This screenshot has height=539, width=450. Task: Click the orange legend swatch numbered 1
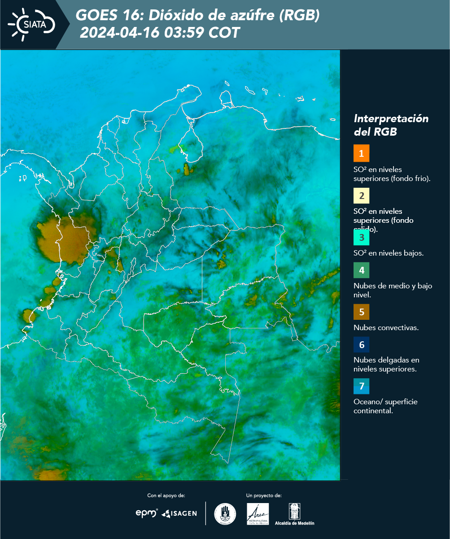click(361, 153)
